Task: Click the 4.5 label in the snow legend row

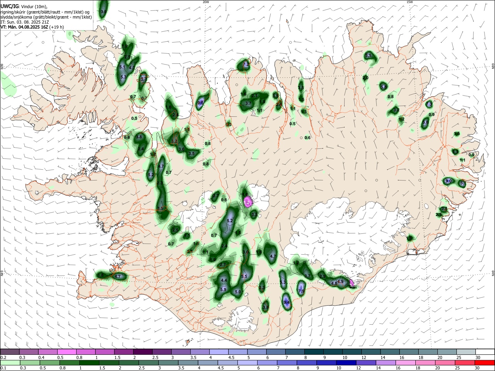Action: pos(231,357)
